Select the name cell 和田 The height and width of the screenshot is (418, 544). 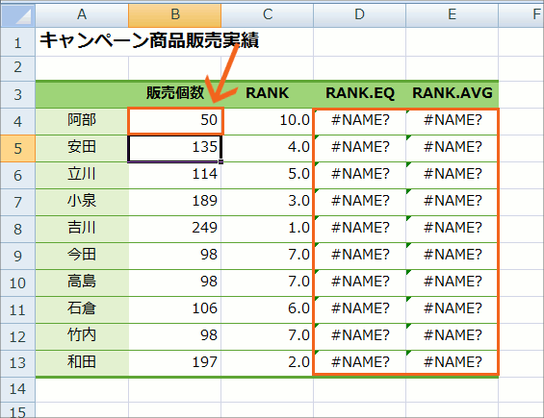tap(82, 362)
